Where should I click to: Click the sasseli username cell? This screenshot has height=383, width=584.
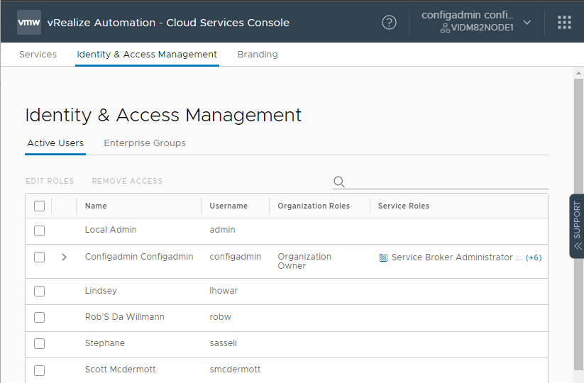[x=223, y=343]
